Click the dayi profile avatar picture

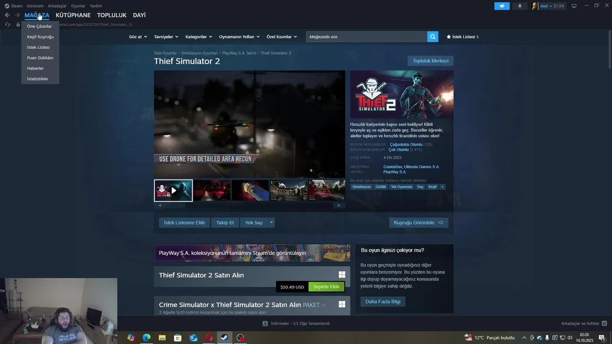point(535,6)
